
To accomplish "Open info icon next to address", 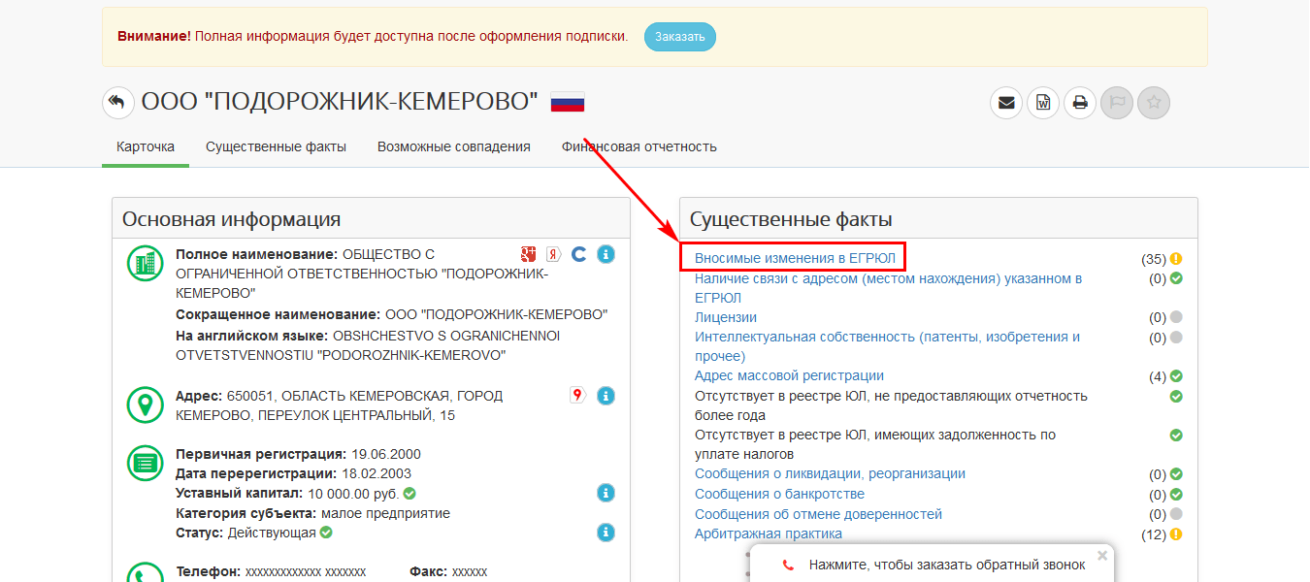I will tap(606, 396).
